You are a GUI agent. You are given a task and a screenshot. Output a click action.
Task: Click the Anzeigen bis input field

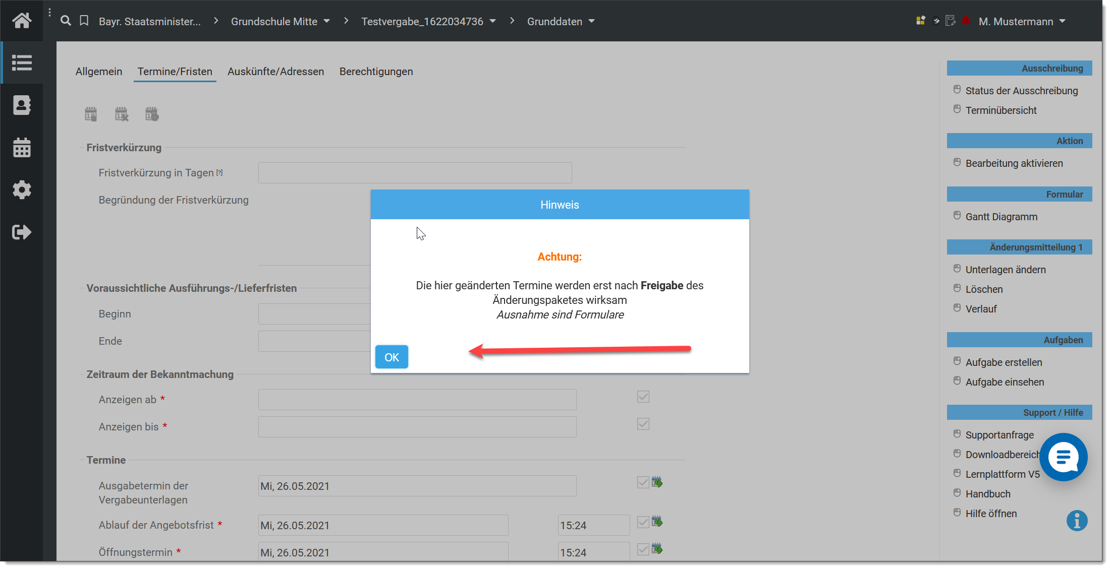(417, 427)
